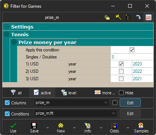This screenshot has height=135, width=156.
Task: Click the floppy disk Save button
Action: 34,128
